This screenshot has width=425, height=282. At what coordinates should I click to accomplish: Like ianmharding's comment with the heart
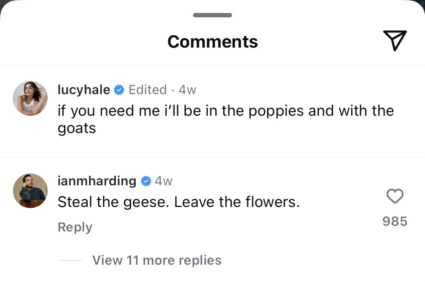click(x=395, y=196)
